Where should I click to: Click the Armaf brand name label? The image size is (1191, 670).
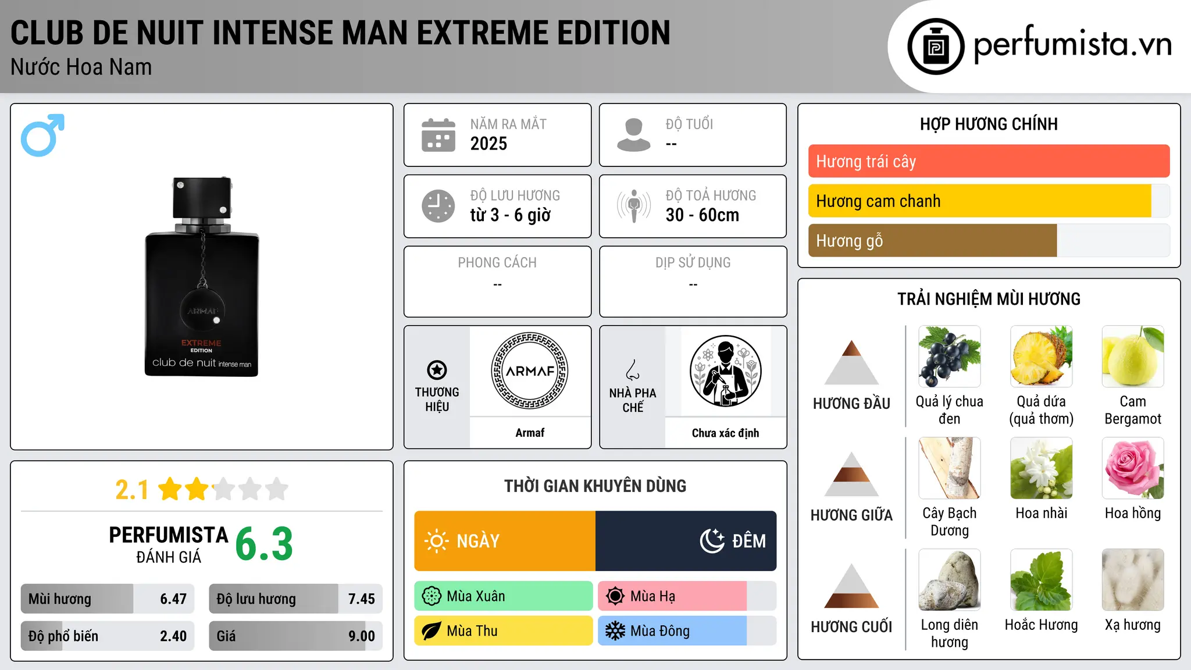[x=530, y=433]
